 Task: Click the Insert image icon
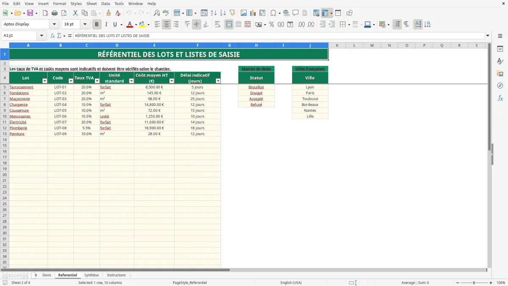pos(244,13)
